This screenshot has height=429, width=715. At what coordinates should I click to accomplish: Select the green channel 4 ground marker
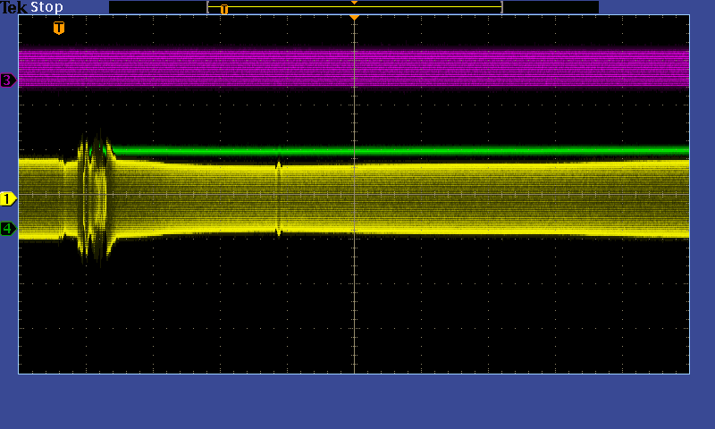pos(8,229)
